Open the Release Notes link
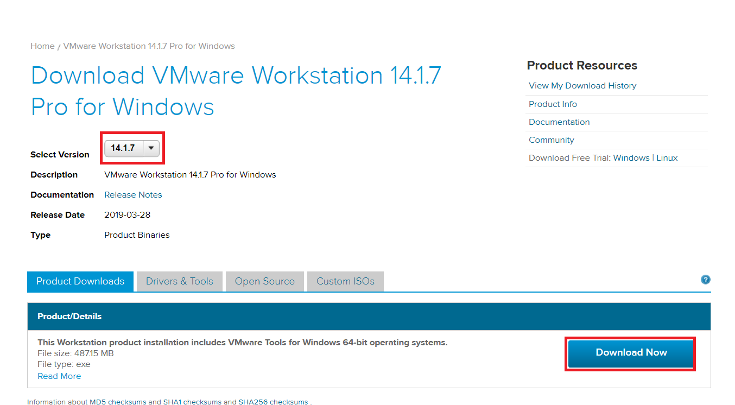 click(133, 195)
